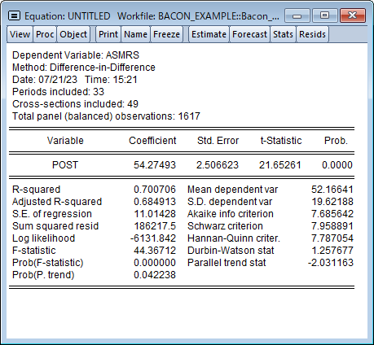
Task: Click the Stats toolbar button
Action: click(x=283, y=34)
